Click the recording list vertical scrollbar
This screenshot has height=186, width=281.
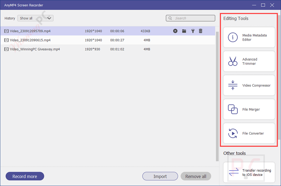click(217, 96)
